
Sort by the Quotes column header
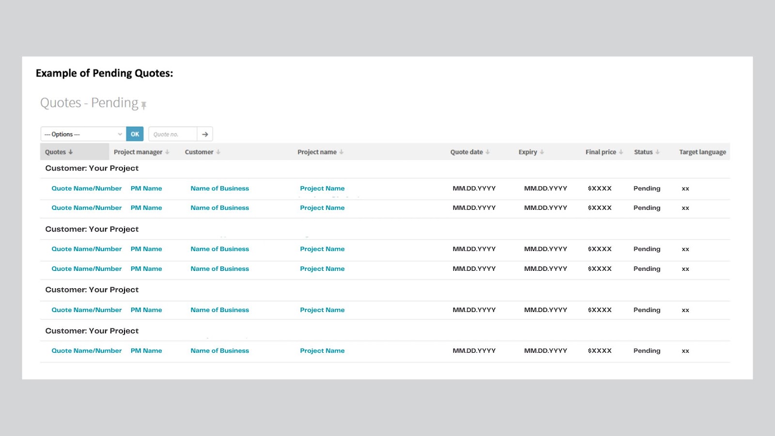click(75, 152)
